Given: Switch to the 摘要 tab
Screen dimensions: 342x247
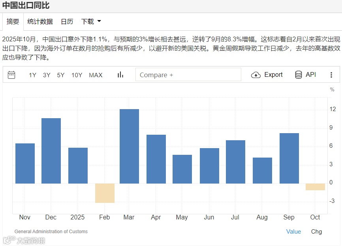Looking at the screenshot, I should point(13,21).
